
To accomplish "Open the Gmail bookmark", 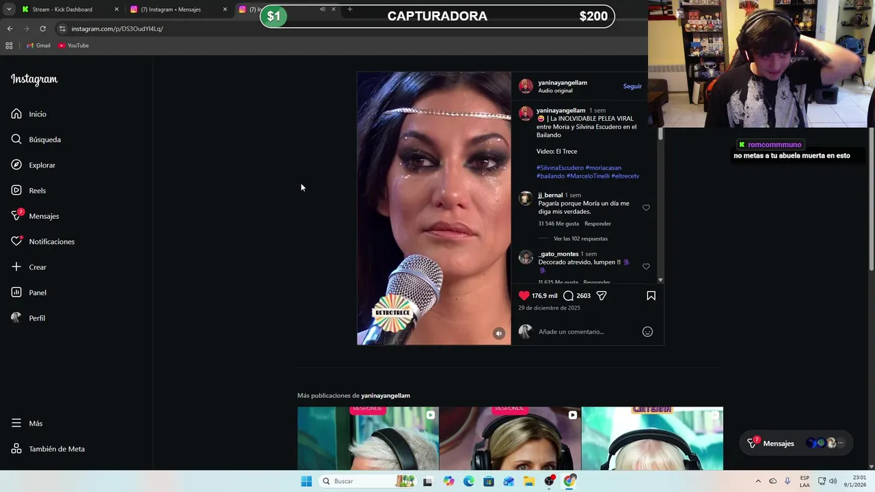I will pos(38,46).
